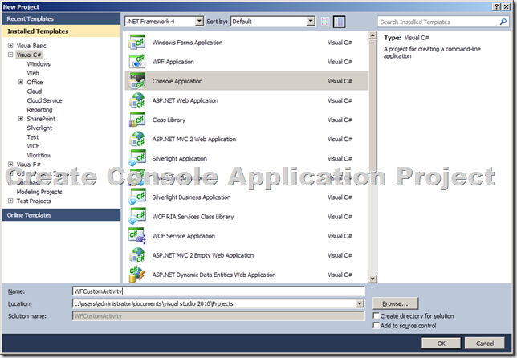Select the Reporting category
The height and width of the screenshot is (358, 517).
(39, 110)
